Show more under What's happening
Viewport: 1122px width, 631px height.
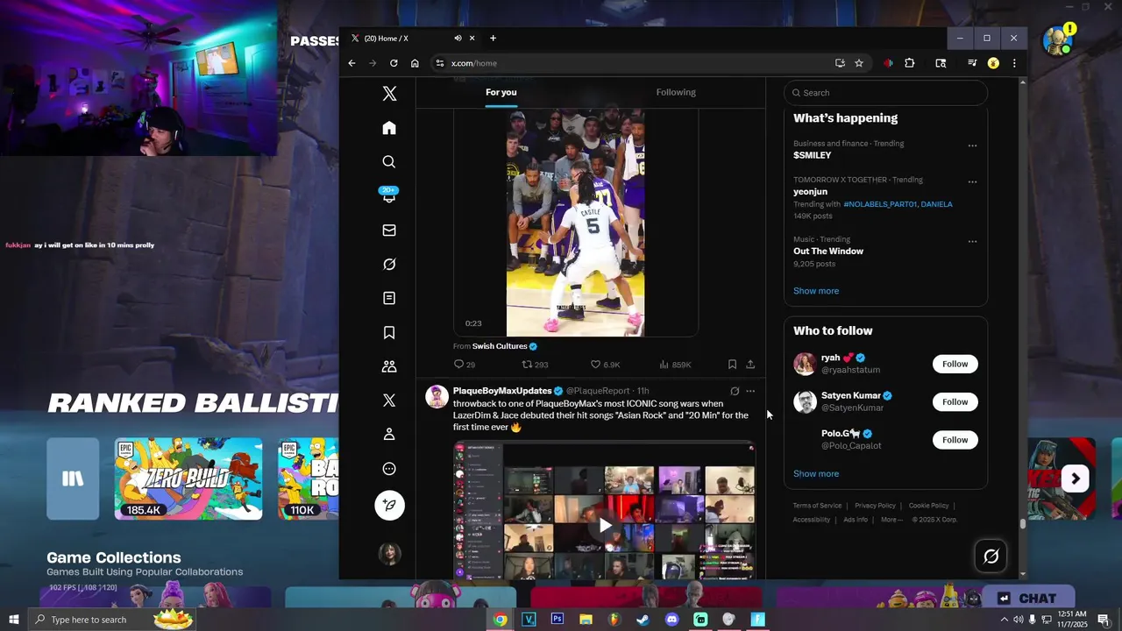click(x=816, y=291)
